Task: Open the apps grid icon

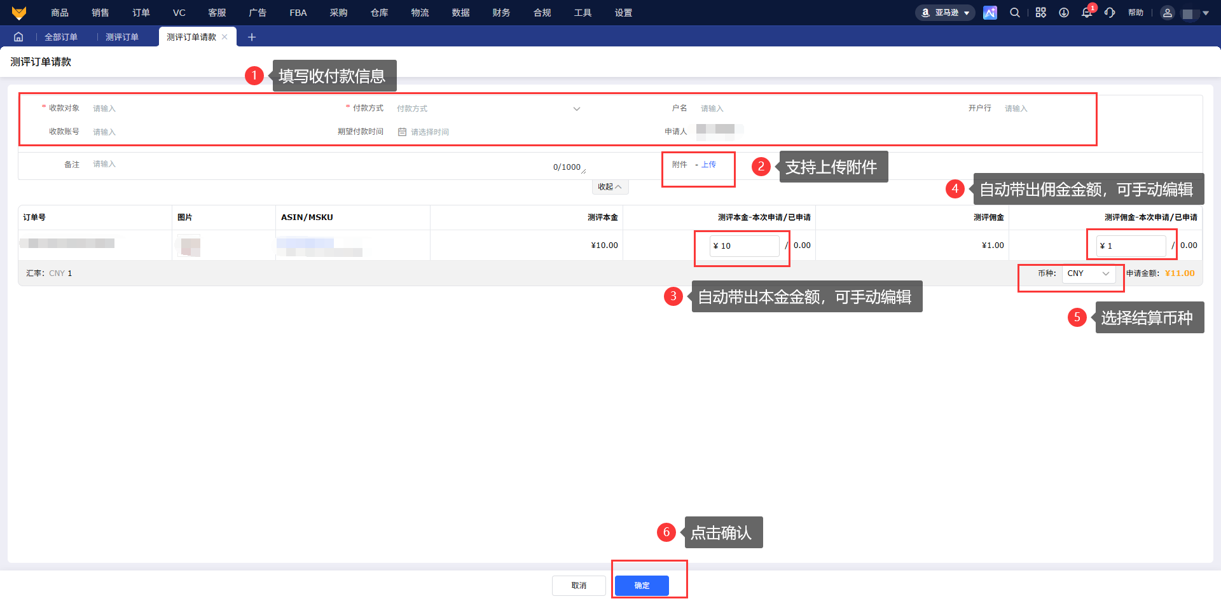Action: click(x=1041, y=13)
